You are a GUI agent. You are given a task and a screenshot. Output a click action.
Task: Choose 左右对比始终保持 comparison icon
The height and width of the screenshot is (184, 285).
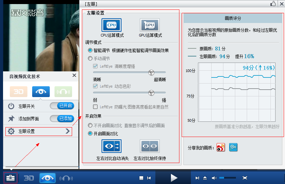pos(150,146)
